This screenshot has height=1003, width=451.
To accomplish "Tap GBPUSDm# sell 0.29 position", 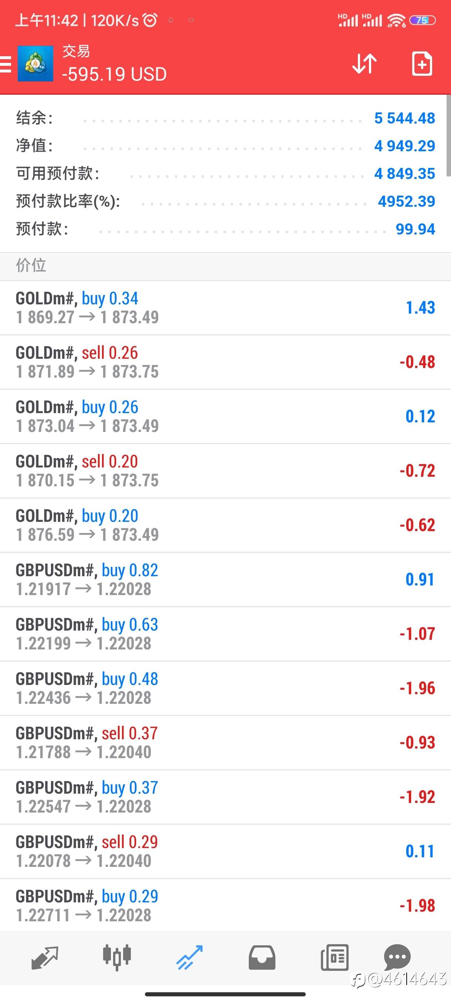I will [x=225, y=851].
